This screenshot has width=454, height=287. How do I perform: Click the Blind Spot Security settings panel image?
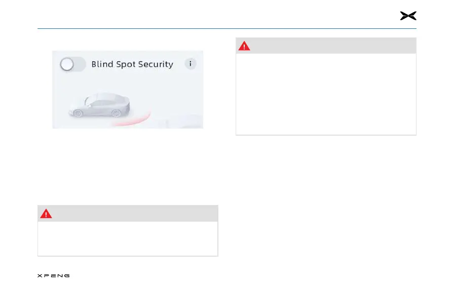tap(128, 90)
